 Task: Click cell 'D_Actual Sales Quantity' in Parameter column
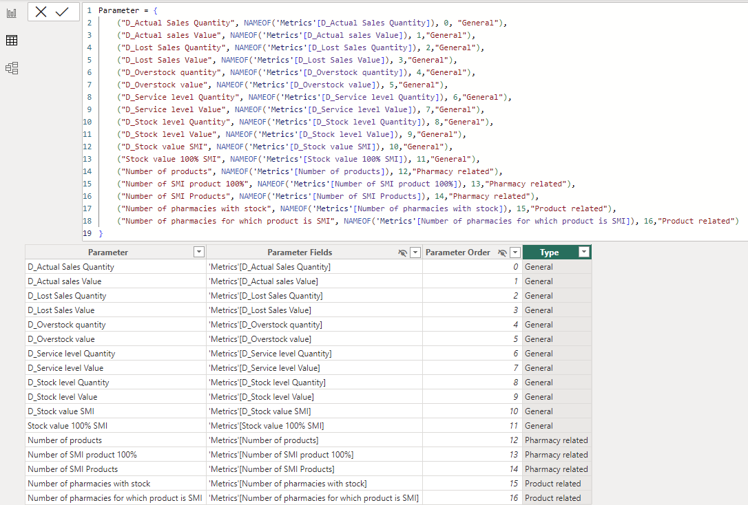(116, 267)
